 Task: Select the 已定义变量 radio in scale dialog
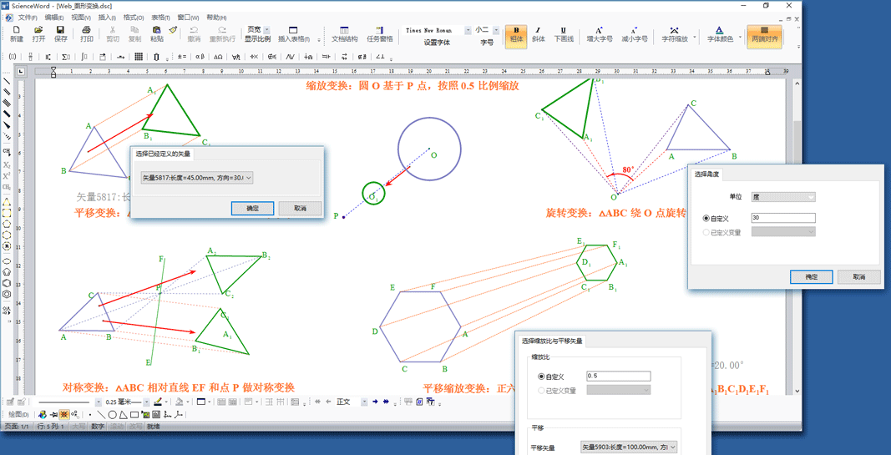click(541, 390)
